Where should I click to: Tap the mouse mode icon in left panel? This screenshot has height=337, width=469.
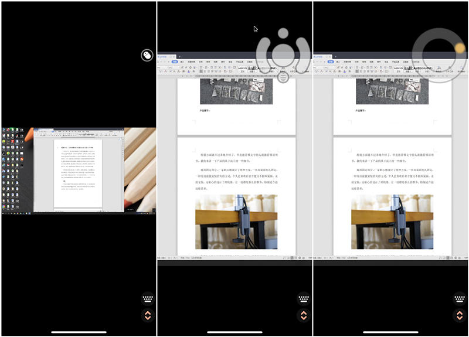pos(147,56)
